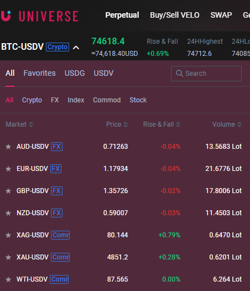The image size is (250, 291).
Task: Favorite WTI-USDV with its star
Action: point(8,279)
